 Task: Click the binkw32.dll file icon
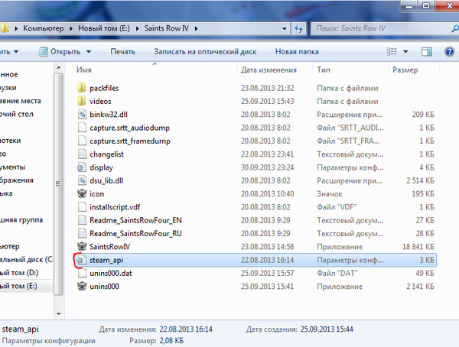point(82,115)
